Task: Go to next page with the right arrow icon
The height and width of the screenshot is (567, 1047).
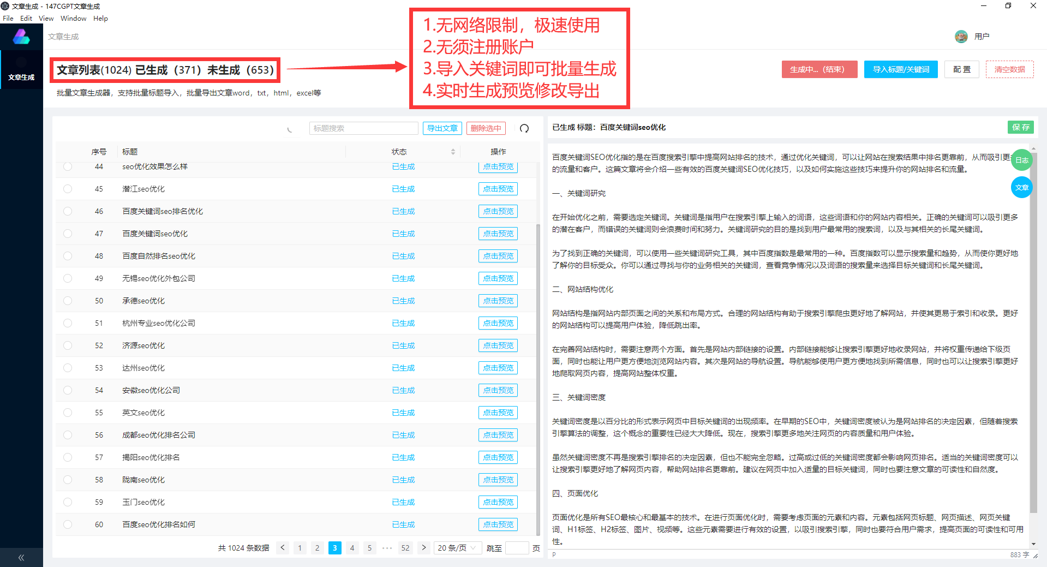Action: click(x=424, y=547)
